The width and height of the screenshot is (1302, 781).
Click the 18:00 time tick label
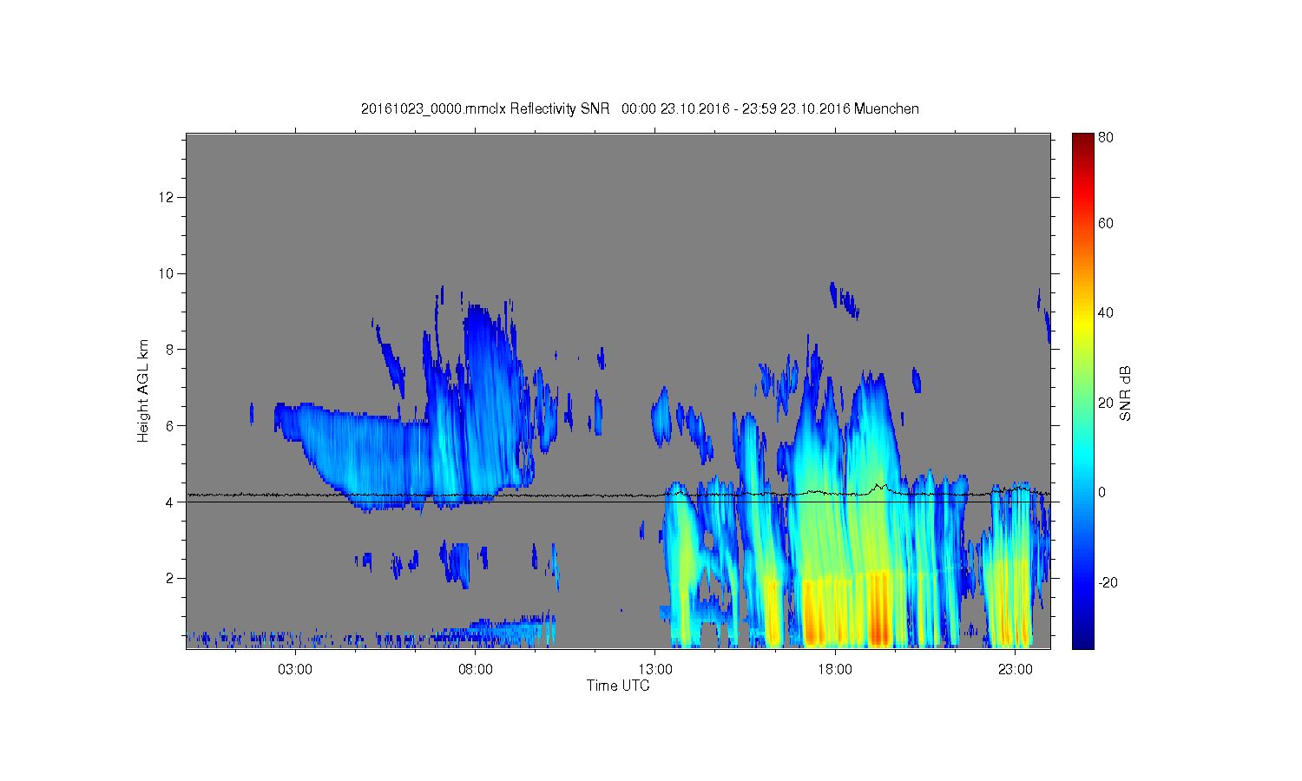pyautogui.click(x=835, y=669)
